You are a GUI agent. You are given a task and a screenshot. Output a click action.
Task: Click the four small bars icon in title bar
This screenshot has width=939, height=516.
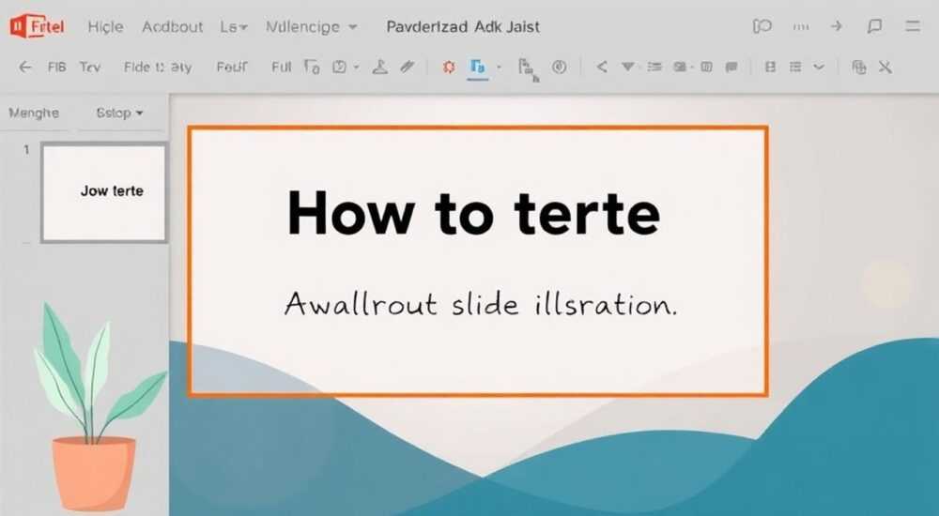801,27
